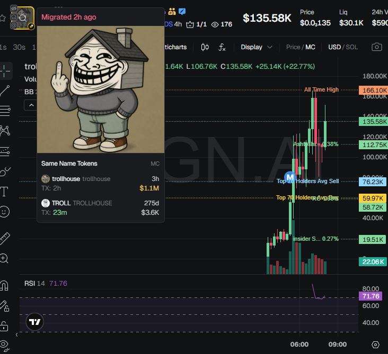Click the MC column header
Viewport: 388px width, 354px height.
[x=155, y=164]
